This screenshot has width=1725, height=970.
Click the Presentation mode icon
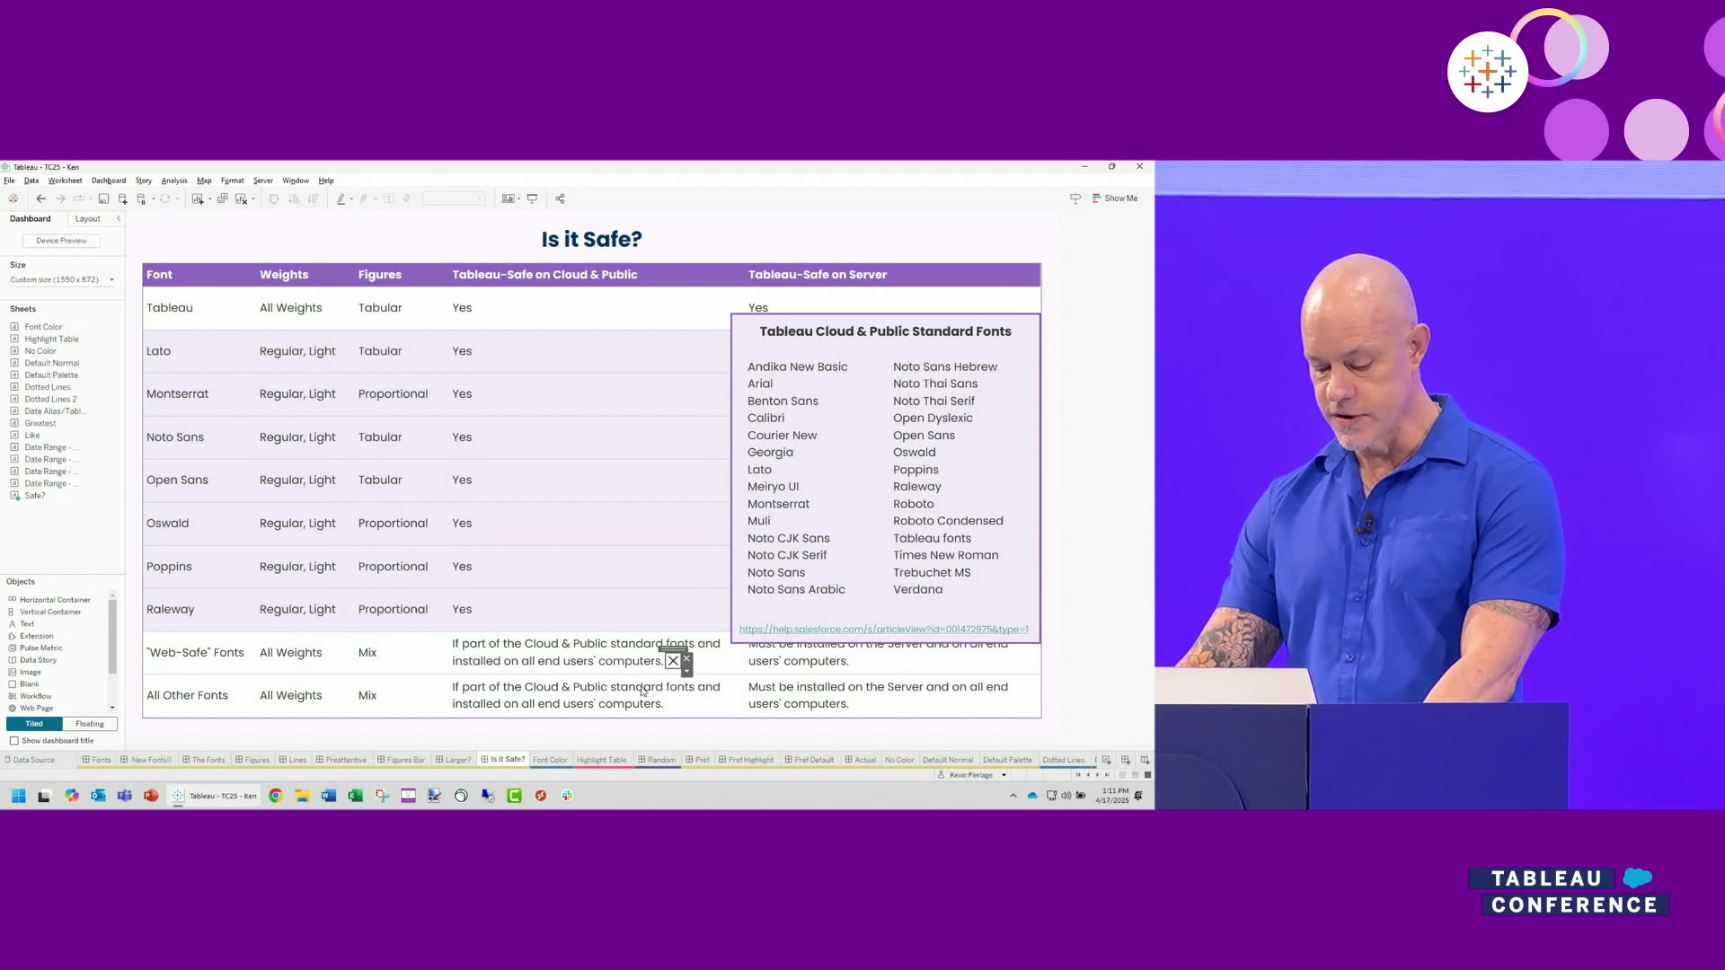pyautogui.click(x=532, y=198)
